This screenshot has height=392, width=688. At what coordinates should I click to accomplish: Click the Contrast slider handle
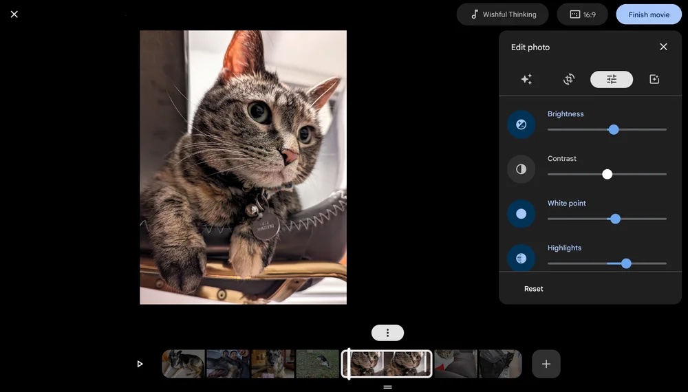(607, 174)
